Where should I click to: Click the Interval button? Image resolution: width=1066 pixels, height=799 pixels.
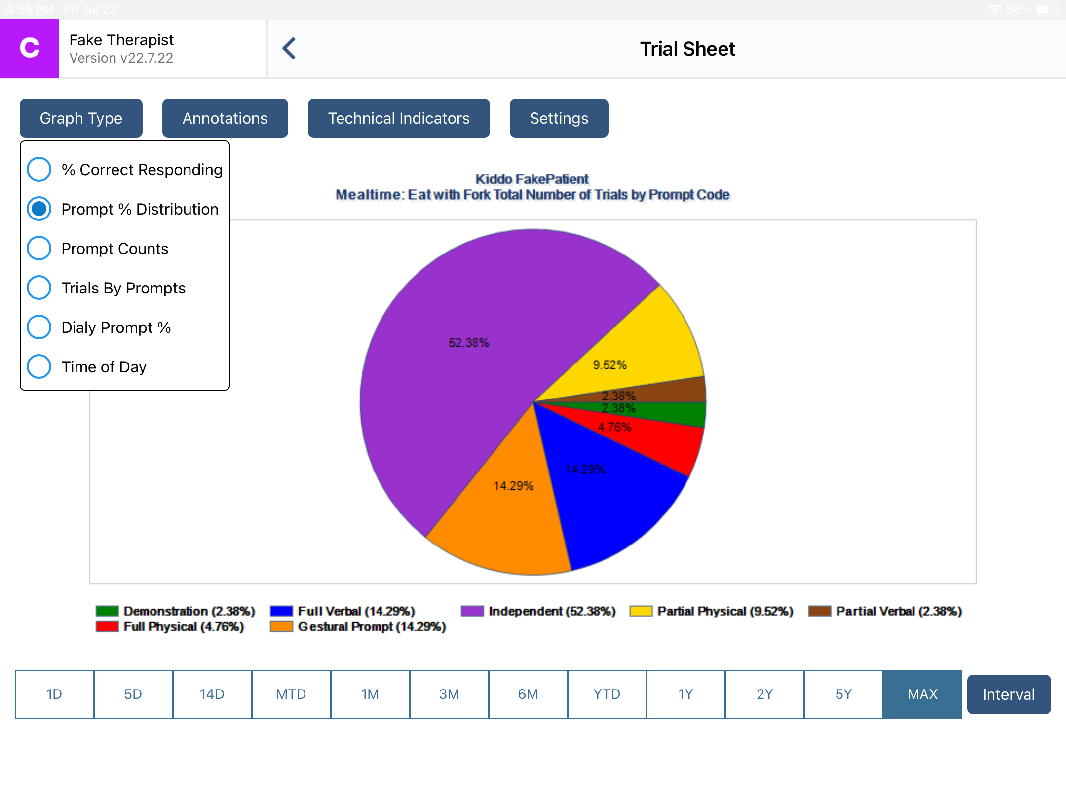1009,694
